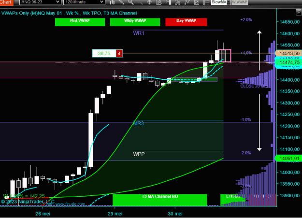Activate the crosshair cursor tool
Image resolution: width=302 pixels, height=218 pixels.
click(149, 2)
